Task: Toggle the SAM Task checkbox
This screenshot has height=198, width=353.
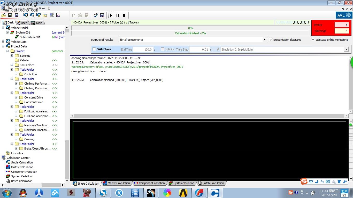Action: point(94,49)
